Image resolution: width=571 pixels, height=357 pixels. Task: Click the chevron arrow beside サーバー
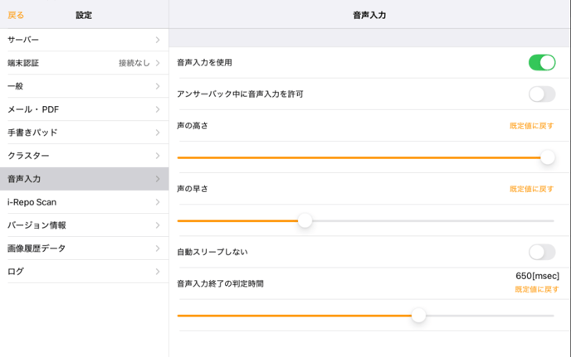click(x=158, y=40)
